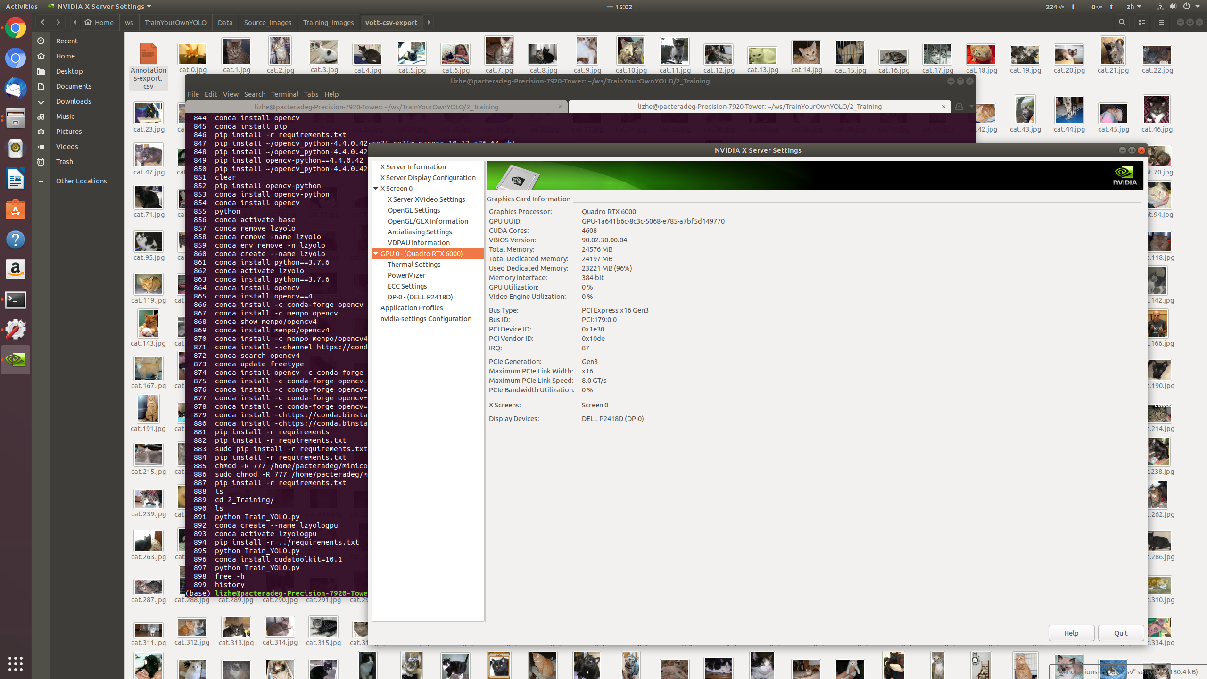Screen dimensions: 1207x679
Task: Launch Rhythmbox from the dock
Action: click(16, 149)
